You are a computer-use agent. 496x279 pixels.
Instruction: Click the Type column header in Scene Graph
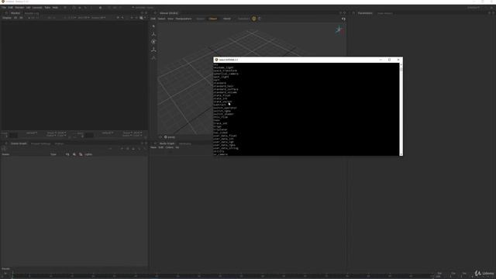53,154
